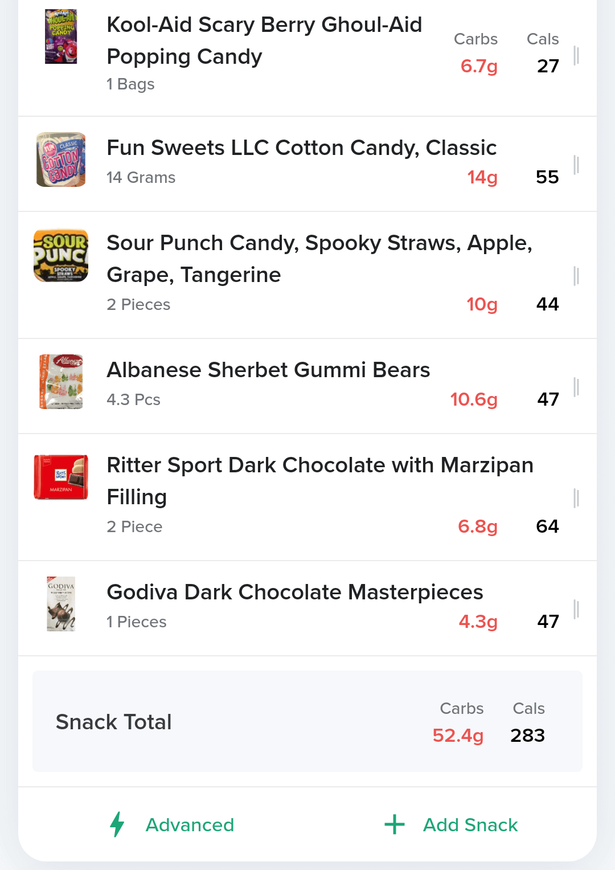
Task: Grab the drag handle for Godiva Masterpieces
Action: click(x=576, y=610)
